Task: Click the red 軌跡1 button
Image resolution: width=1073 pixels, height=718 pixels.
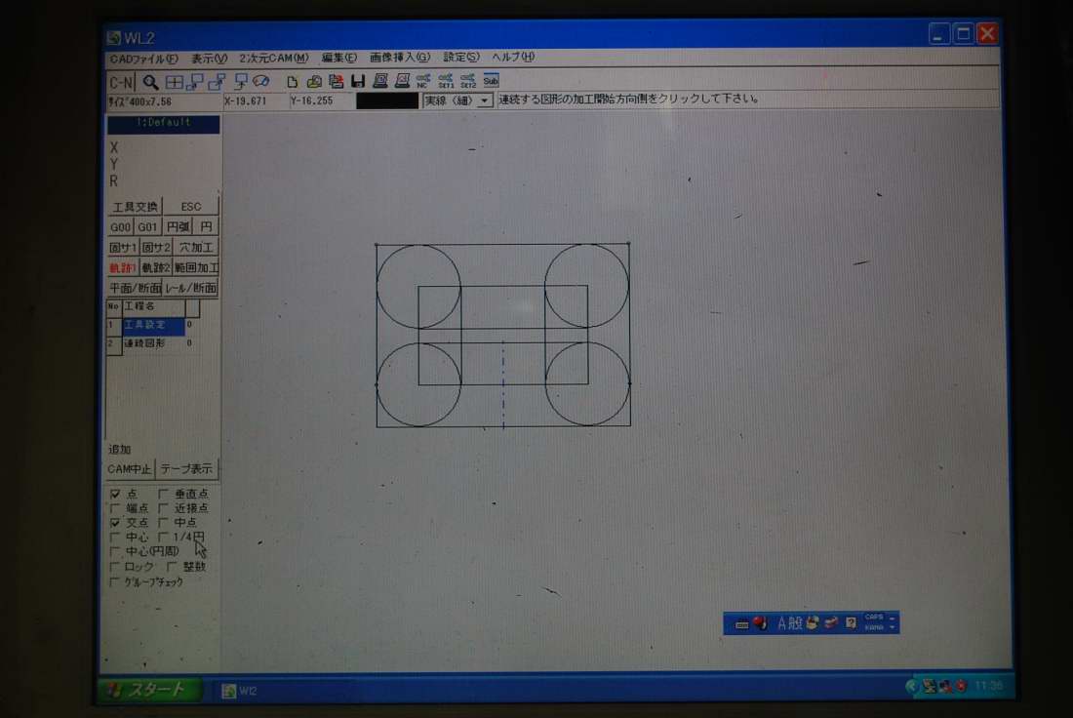Action: click(123, 267)
